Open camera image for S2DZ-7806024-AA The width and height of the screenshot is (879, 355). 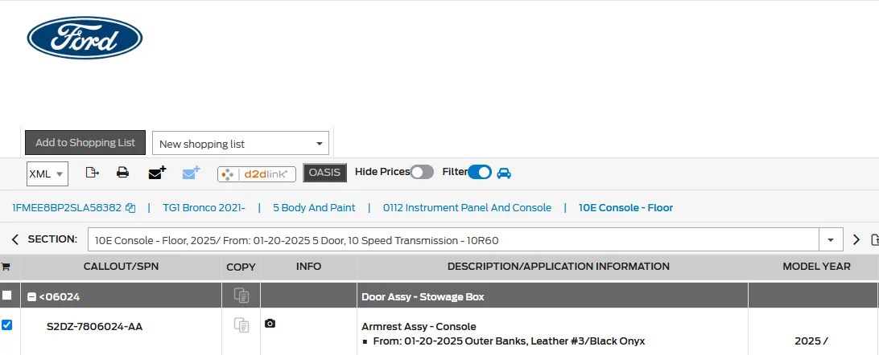[x=270, y=324]
